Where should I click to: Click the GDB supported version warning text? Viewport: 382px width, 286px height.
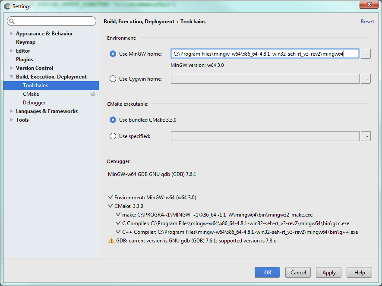point(196,241)
